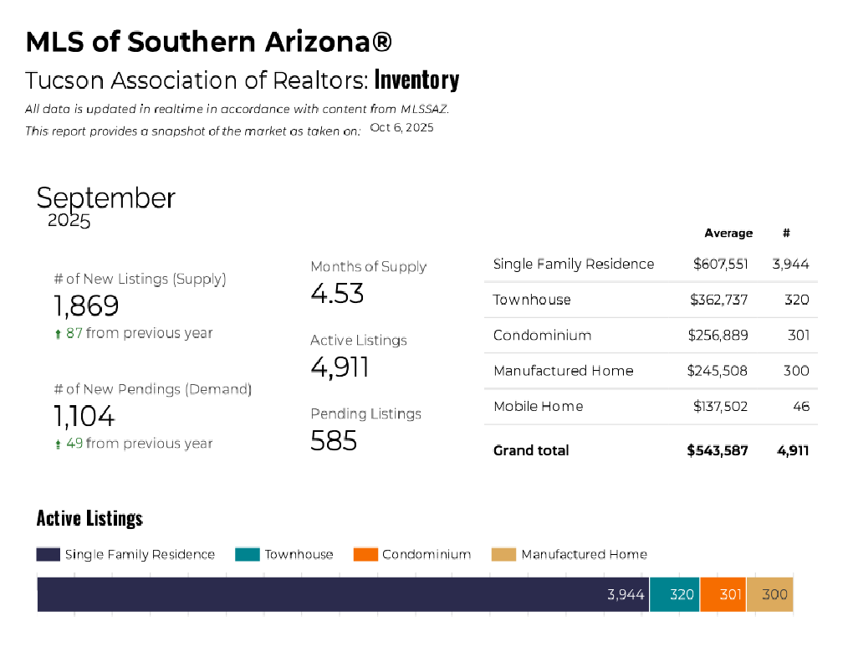The height and width of the screenshot is (647, 853).
Task: Select the orange 301 Condominium bar segment
Action: coord(723,594)
